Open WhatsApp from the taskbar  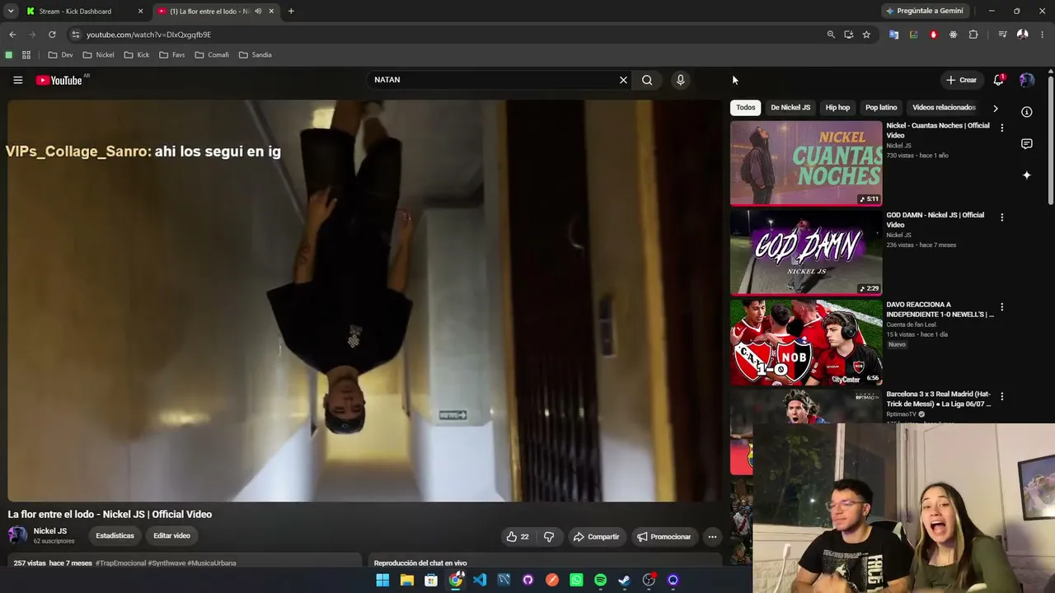pos(576,580)
